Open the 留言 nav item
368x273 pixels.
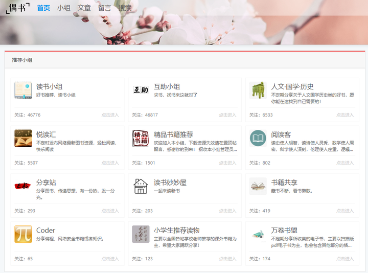(105, 8)
